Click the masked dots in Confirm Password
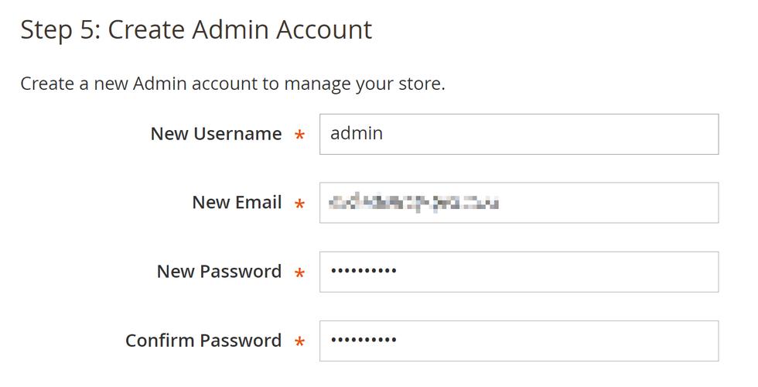The image size is (758, 387). 364,341
